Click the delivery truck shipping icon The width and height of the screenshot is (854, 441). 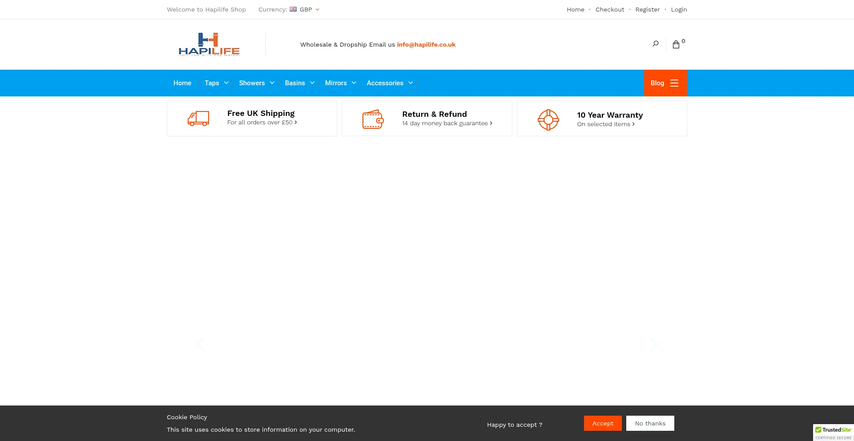pyautogui.click(x=198, y=119)
